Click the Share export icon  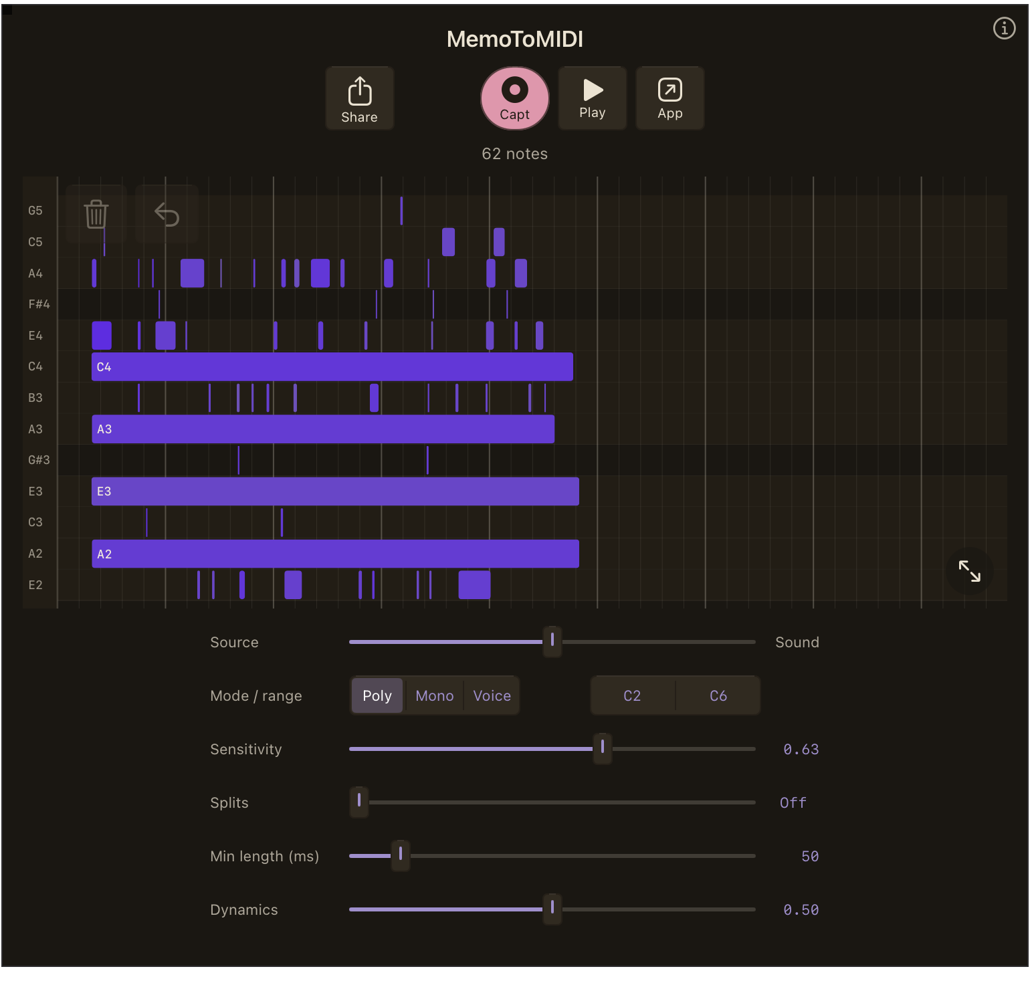(360, 98)
